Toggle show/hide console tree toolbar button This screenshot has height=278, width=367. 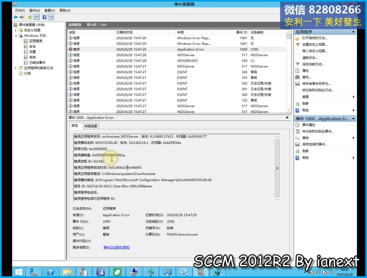[x=37, y=17]
